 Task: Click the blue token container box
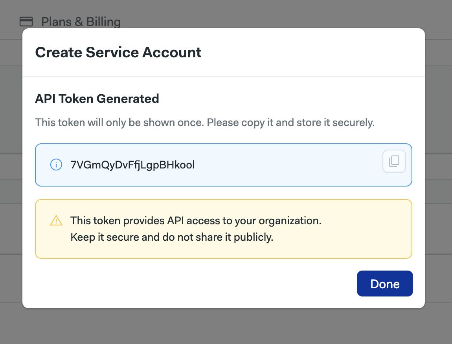pyautogui.click(x=224, y=165)
